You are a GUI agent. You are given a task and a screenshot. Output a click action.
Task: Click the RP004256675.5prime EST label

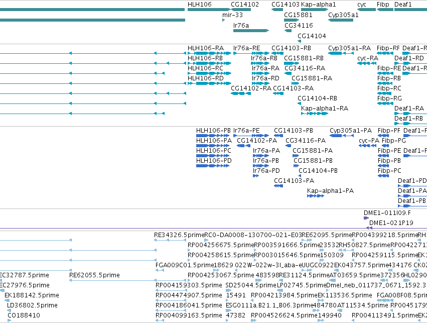click(221, 245)
